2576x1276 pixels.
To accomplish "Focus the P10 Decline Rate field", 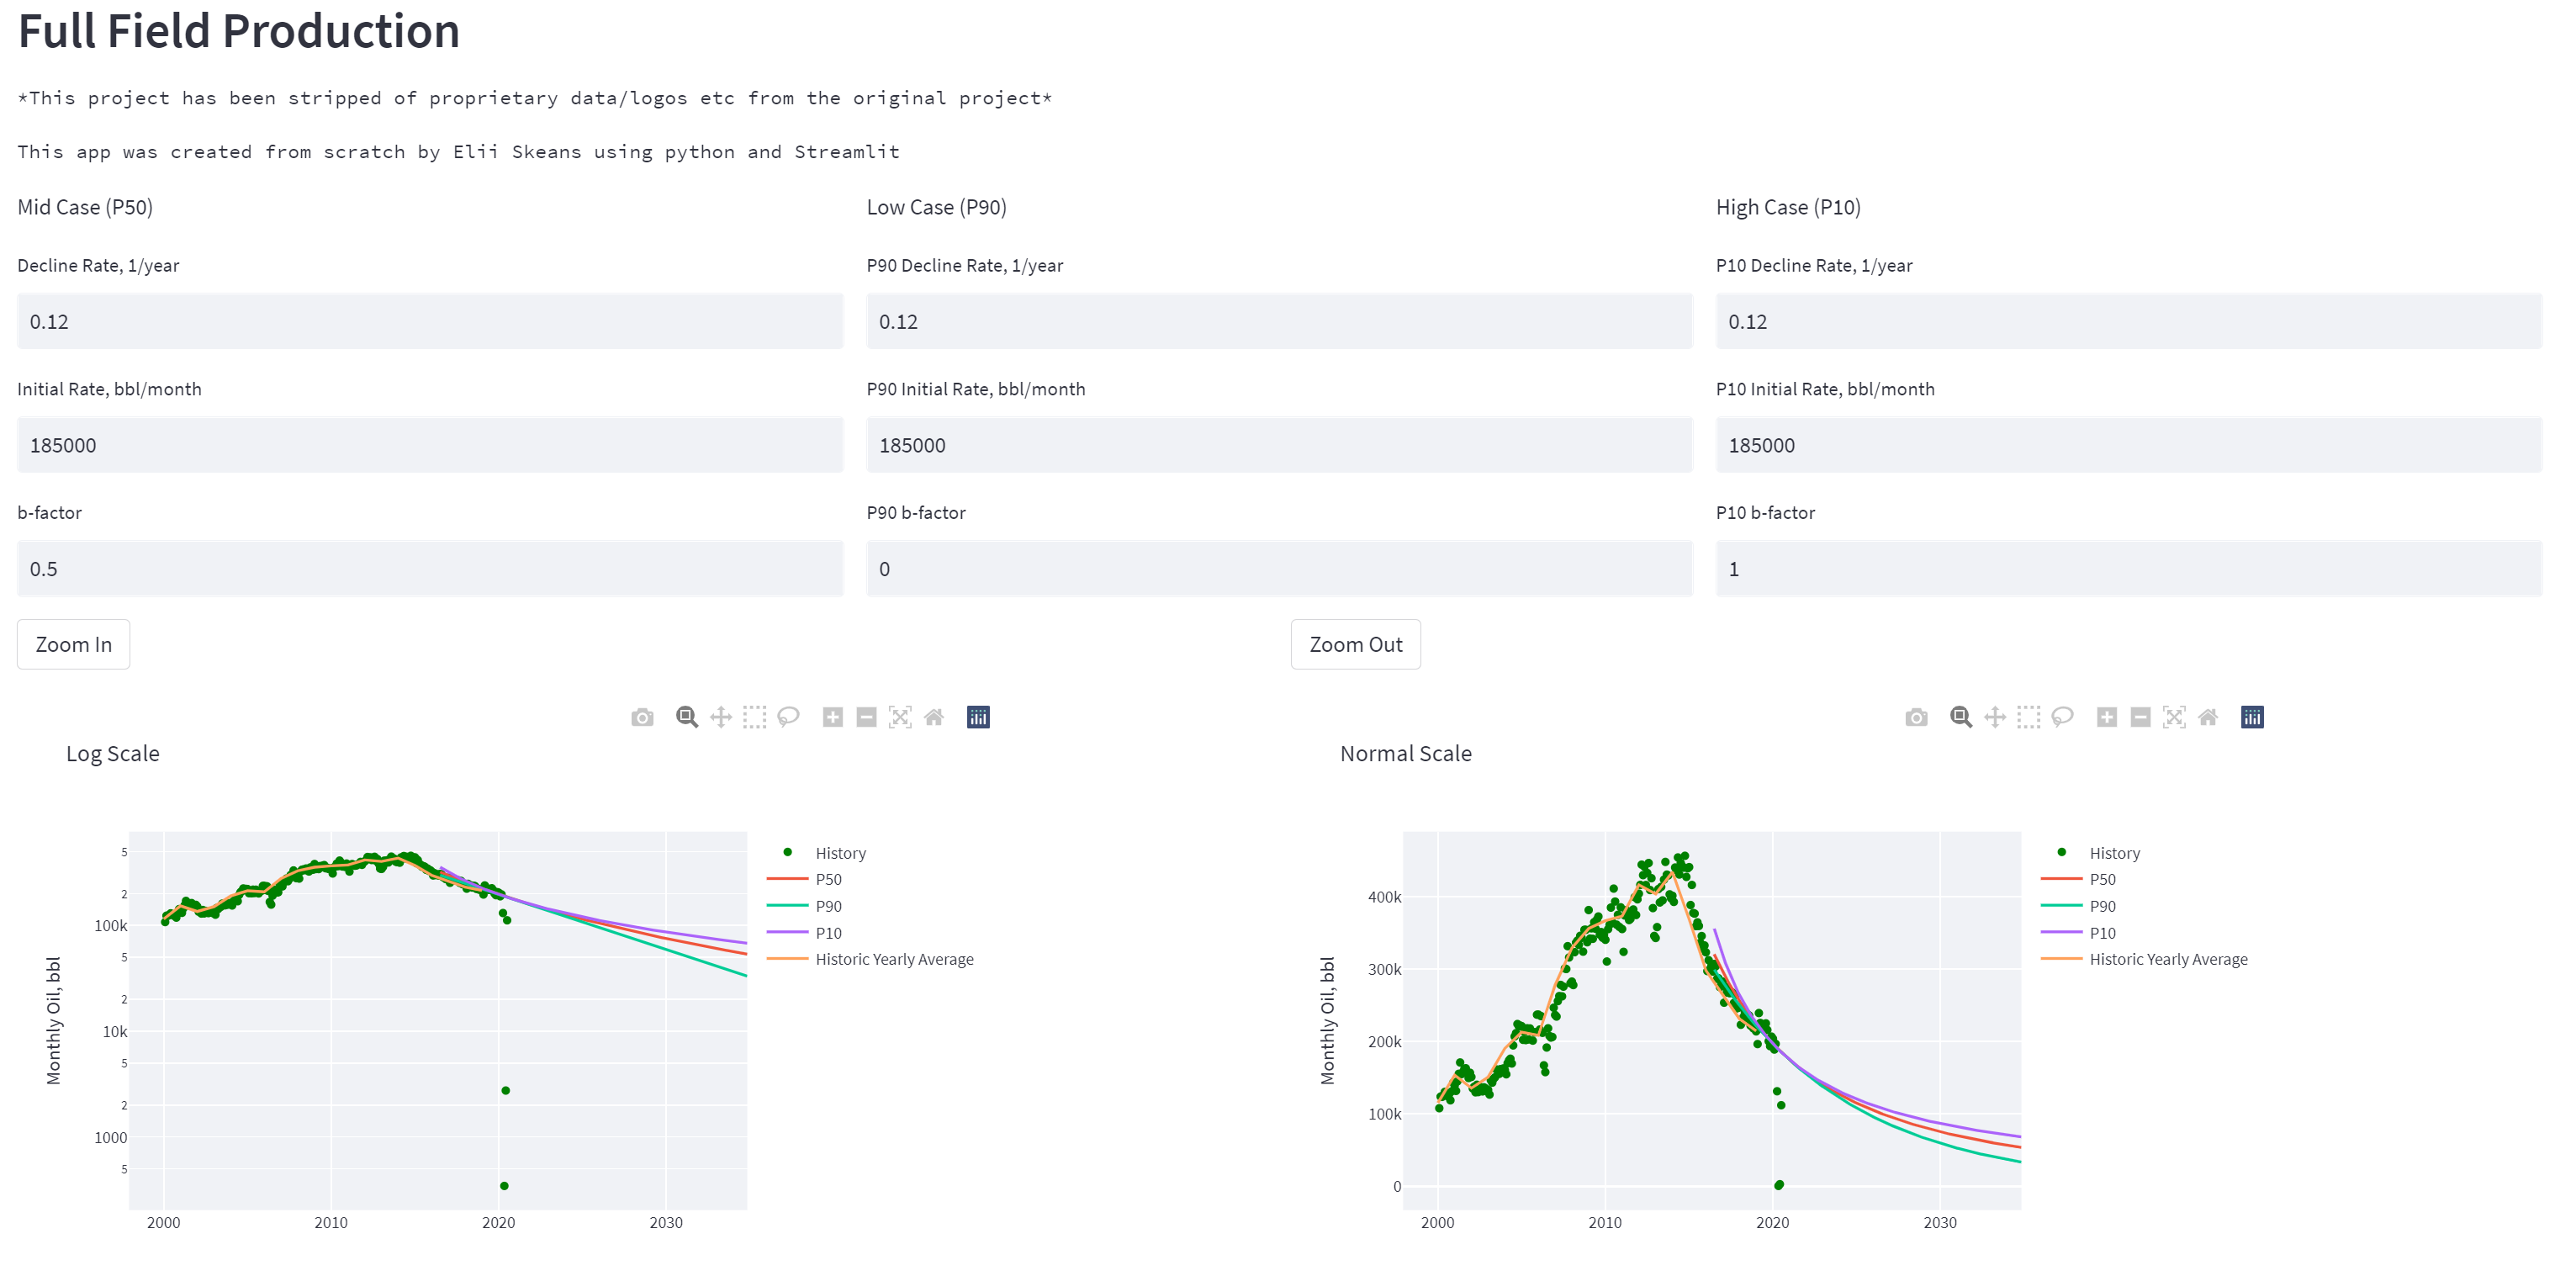I will point(2128,321).
